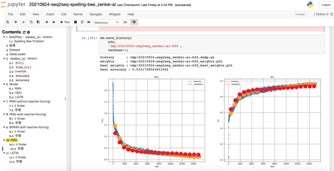Restart kernel and rerun with fast-forward icon
This screenshot has height=171, width=334.
pos(89,22)
